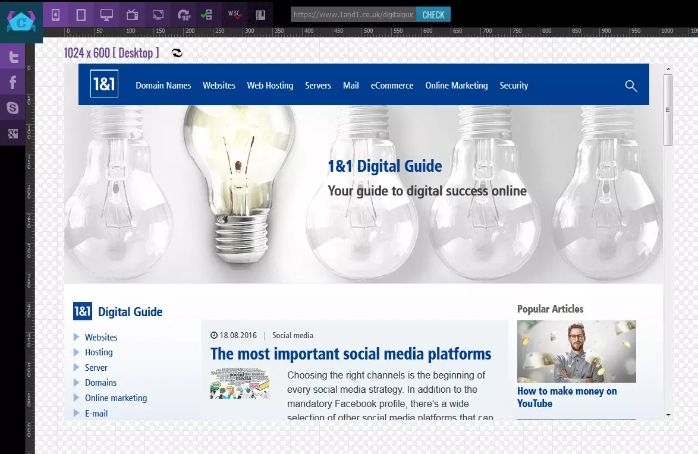Toggle the ruler icon
The image size is (698, 454).
click(261, 15)
